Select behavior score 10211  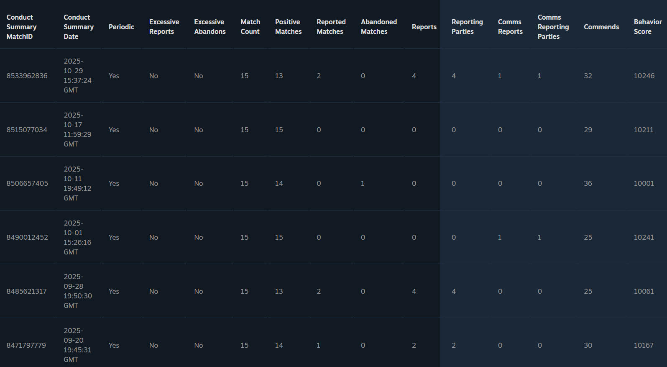point(644,130)
